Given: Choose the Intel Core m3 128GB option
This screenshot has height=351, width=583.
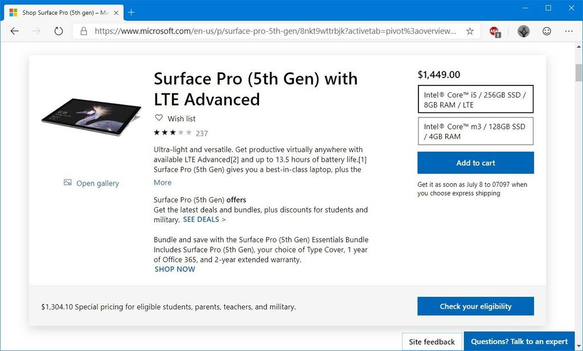Looking at the screenshot, I should click(x=475, y=131).
